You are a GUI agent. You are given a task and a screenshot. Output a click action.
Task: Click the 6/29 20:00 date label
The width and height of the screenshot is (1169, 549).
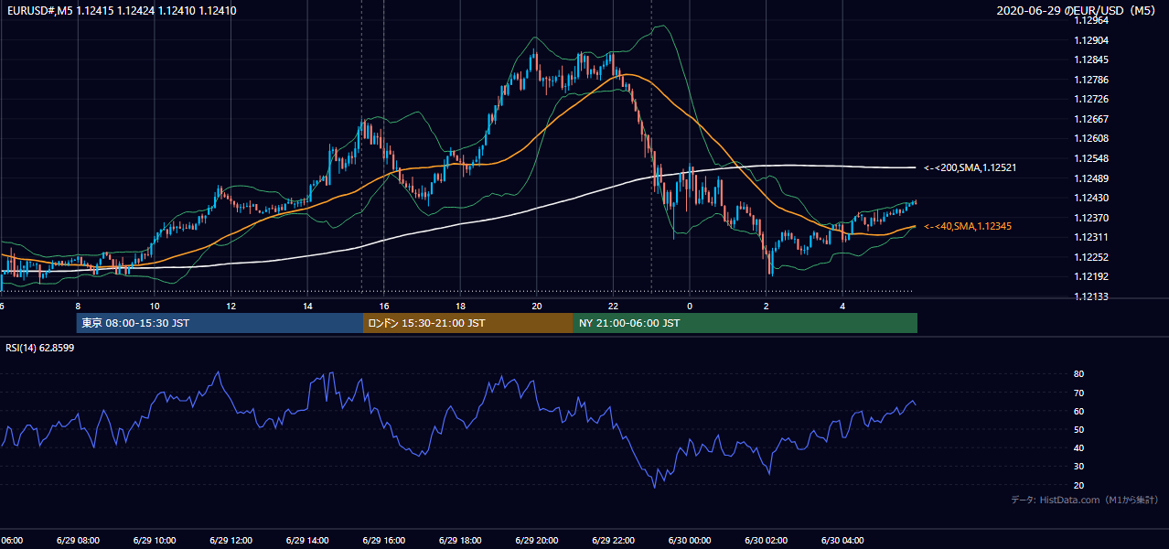536,540
